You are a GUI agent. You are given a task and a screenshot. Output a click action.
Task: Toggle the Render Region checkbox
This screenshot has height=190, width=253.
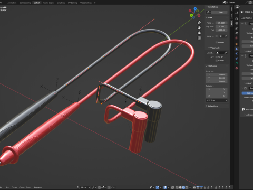click(x=217, y=42)
